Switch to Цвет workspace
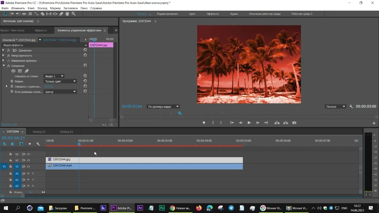 pos(192,14)
